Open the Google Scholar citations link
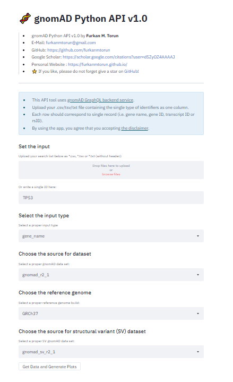The height and width of the screenshot is (382, 233). tap(118, 57)
